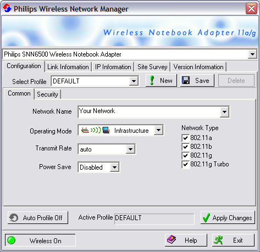
Task: Uncheck the 802.11a network type
Action: coord(185,138)
